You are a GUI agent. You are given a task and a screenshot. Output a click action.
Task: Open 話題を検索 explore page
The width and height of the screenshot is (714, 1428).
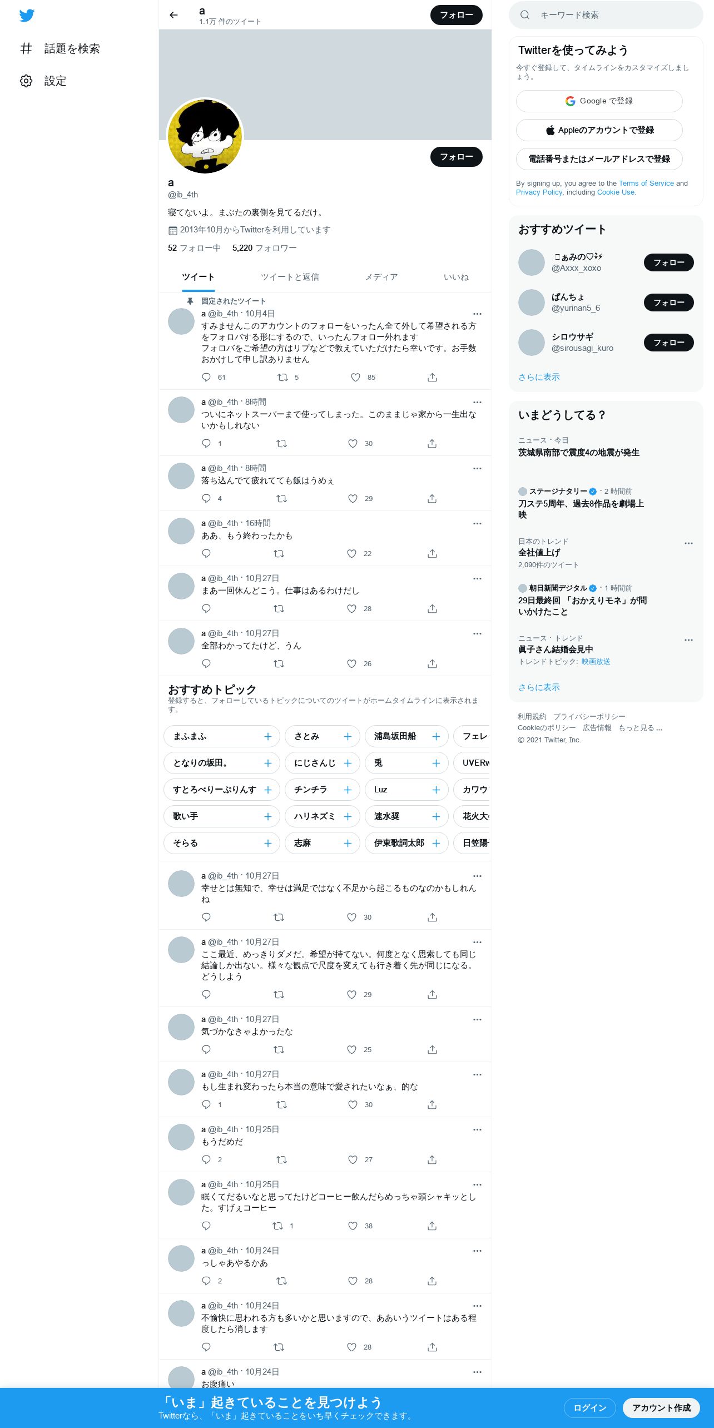pos(60,48)
